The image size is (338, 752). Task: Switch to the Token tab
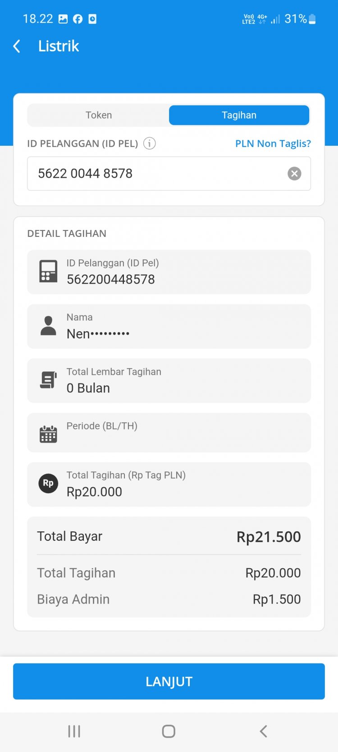pyautogui.click(x=99, y=115)
